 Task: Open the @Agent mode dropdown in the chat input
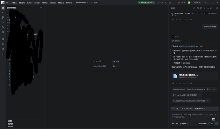[x=184, y=124]
